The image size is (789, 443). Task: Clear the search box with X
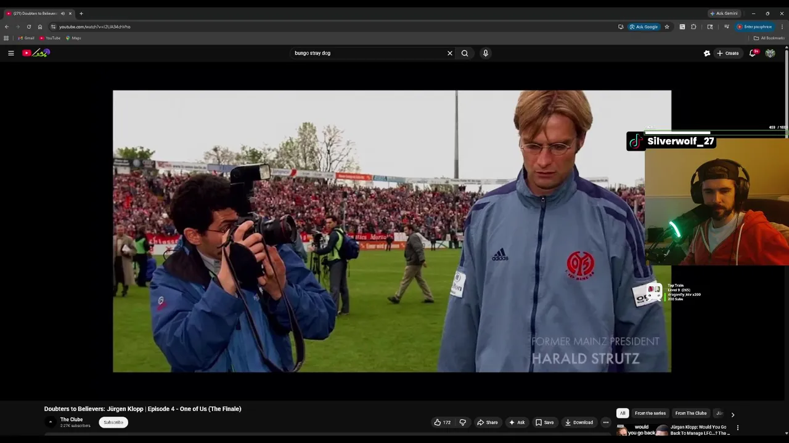[x=450, y=53]
